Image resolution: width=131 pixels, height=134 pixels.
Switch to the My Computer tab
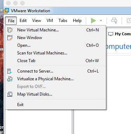coord(119,34)
